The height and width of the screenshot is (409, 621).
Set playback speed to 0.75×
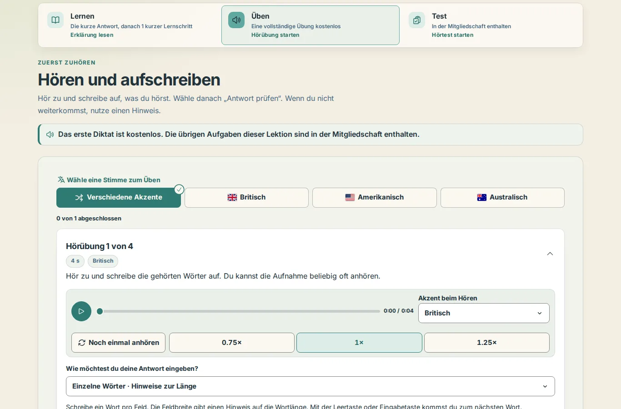tap(232, 343)
